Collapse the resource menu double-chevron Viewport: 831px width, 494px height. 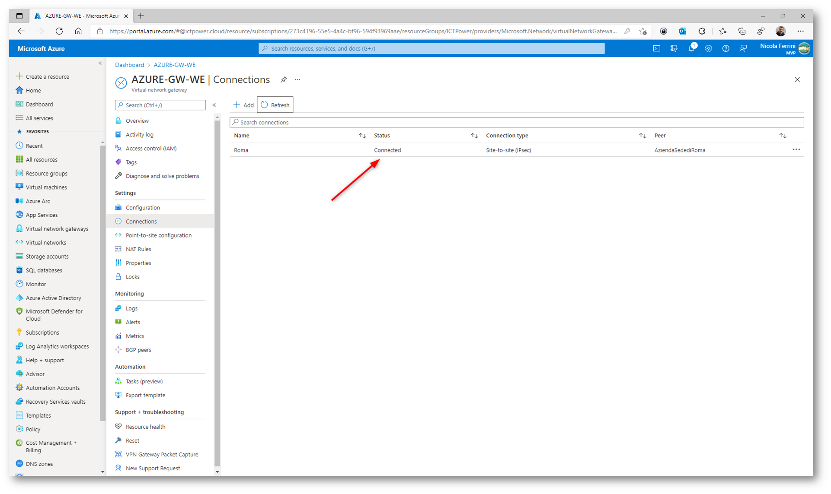(214, 105)
